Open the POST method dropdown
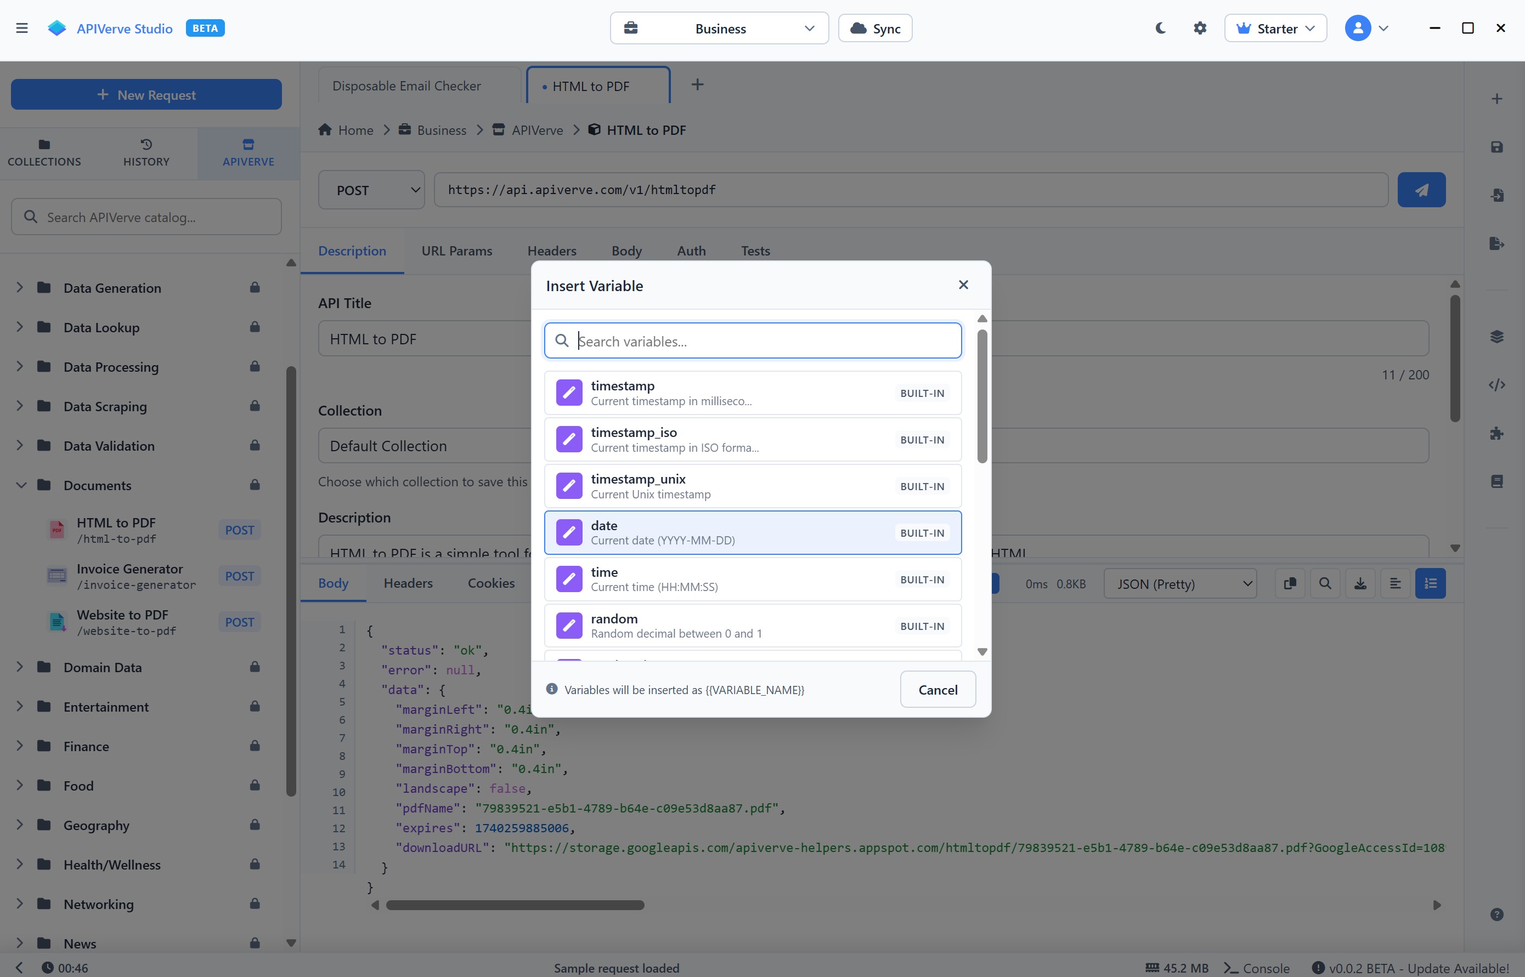The image size is (1525, 977). point(371,190)
